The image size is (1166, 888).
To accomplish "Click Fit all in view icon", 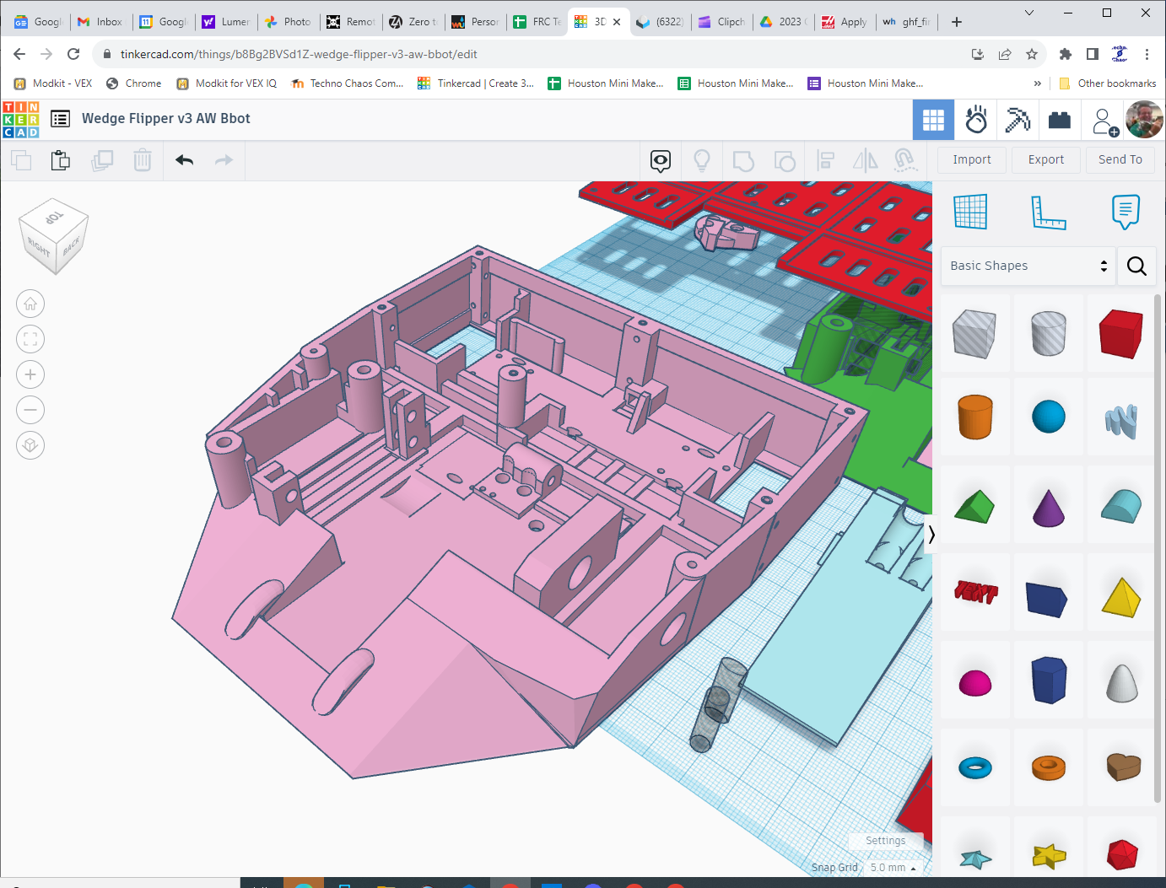I will (30, 339).
